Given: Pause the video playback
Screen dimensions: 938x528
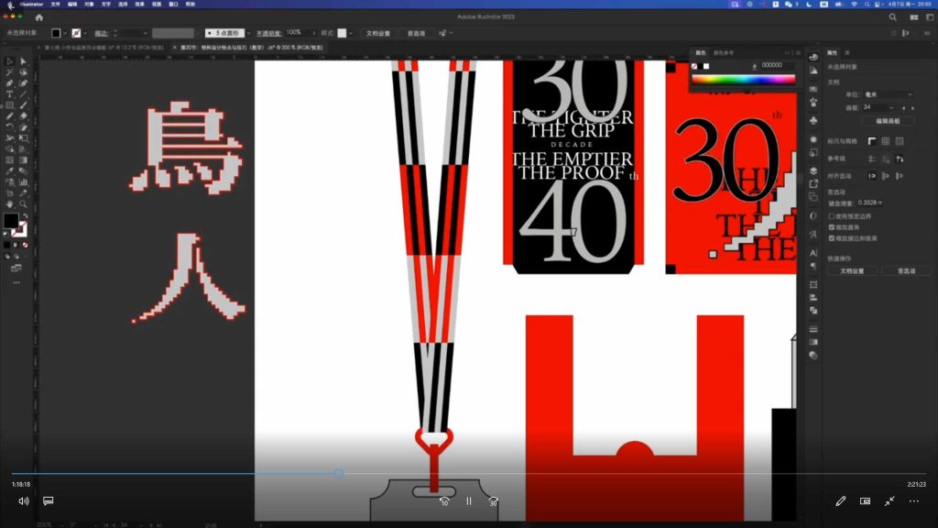Looking at the screenshot, I should tap(468, 501).
